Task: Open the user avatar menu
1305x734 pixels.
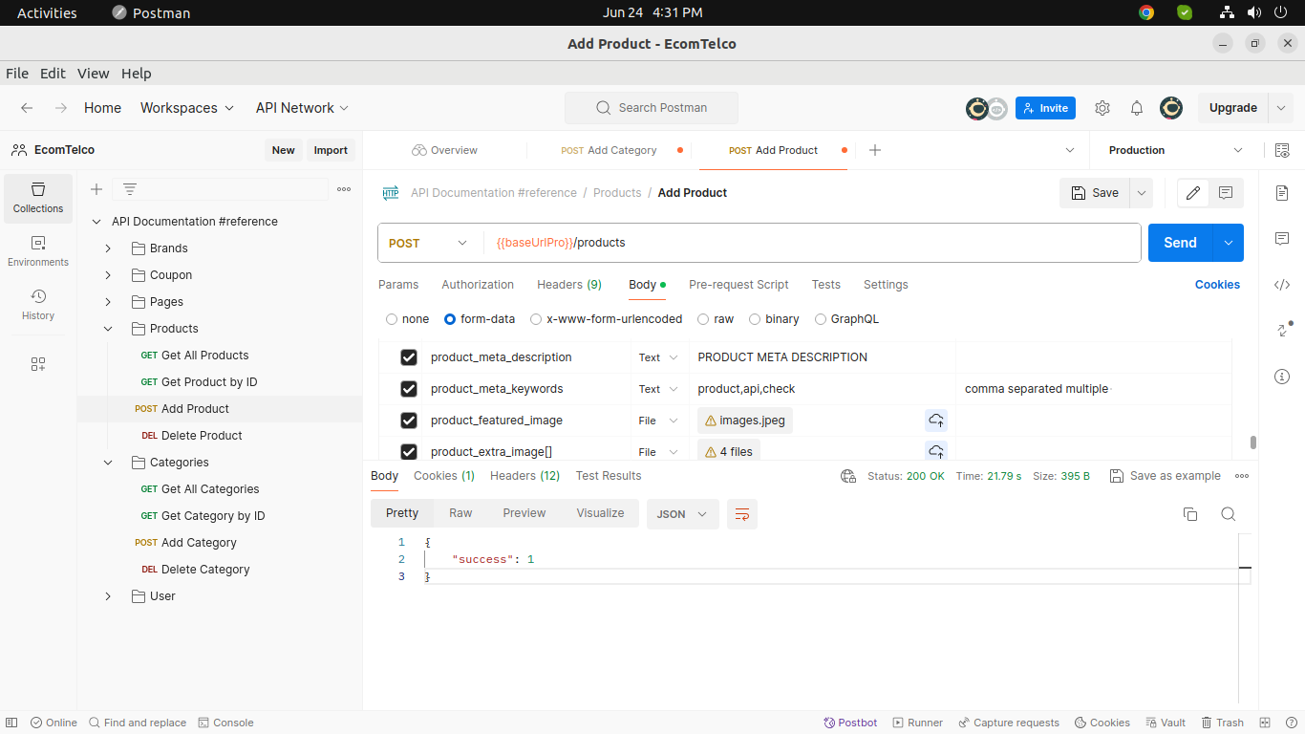Action: pyautogui.click(x=1171, y=108)
